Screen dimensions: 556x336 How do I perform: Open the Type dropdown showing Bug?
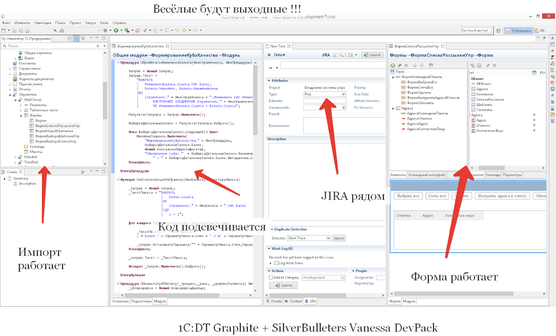324,94
